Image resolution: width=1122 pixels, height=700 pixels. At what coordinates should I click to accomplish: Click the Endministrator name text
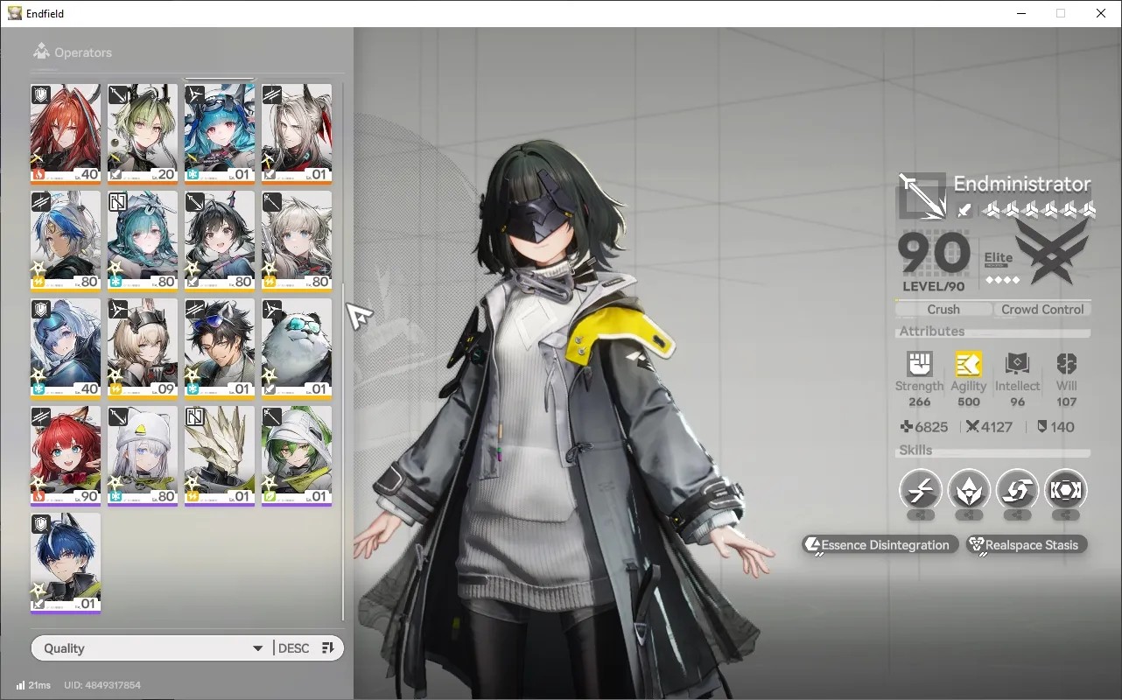click(x=1022, y=184)
